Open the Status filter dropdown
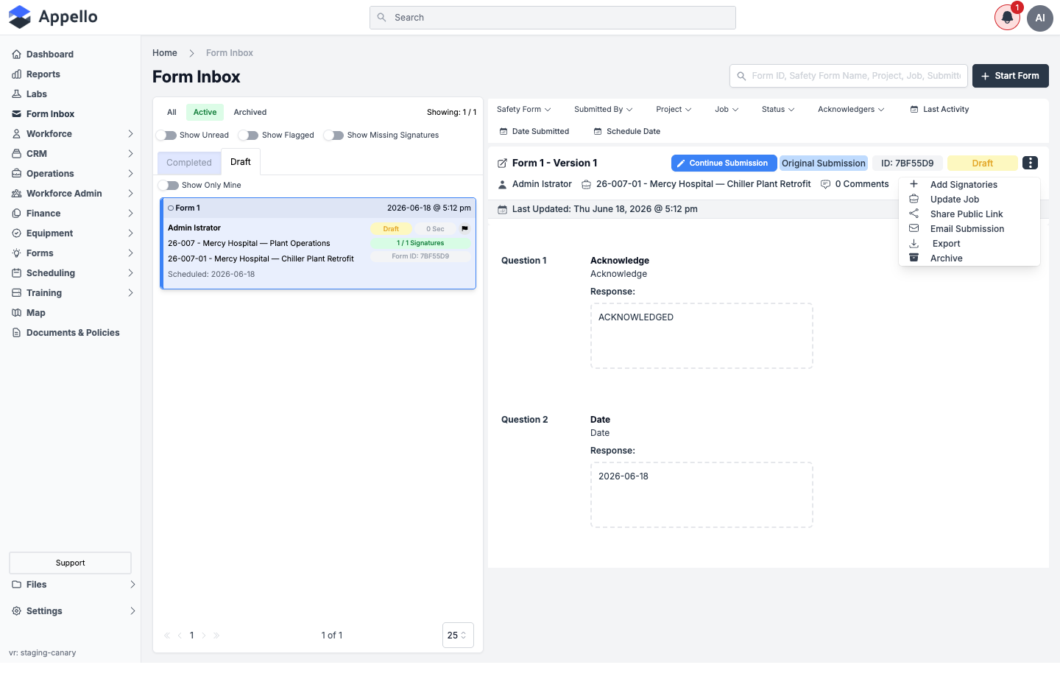1060x676 pixels. [778, 110]
